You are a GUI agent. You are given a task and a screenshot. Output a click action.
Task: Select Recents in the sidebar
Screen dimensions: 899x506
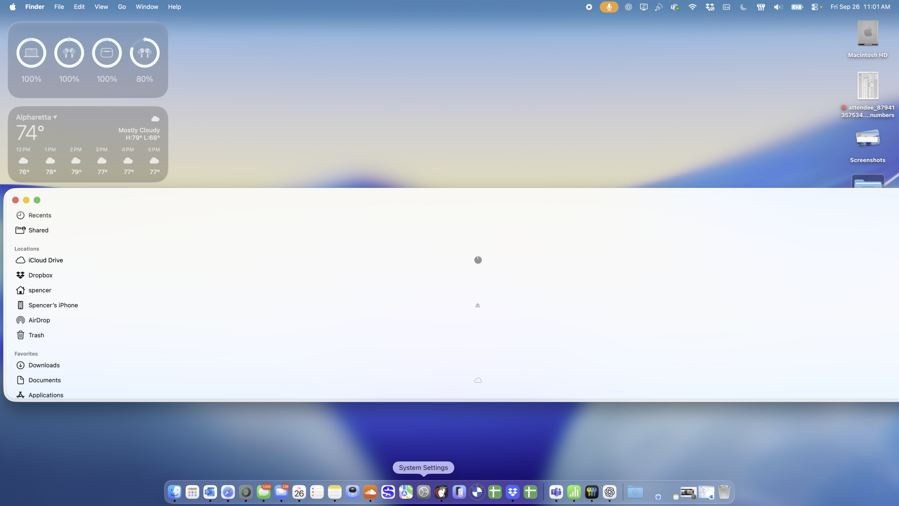[x=40, y=215]
